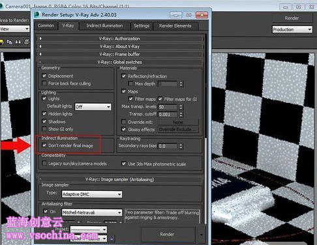Maximize the Render Setup dialog

click(189, 15)
